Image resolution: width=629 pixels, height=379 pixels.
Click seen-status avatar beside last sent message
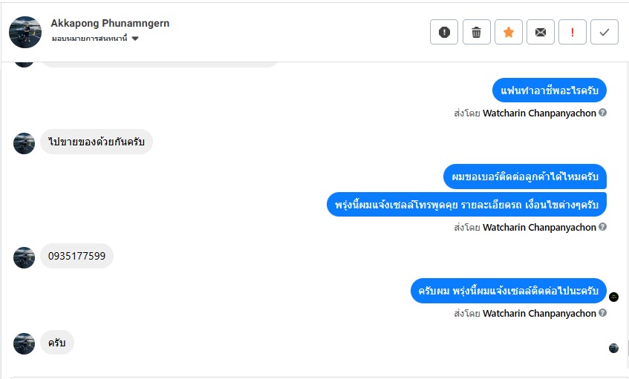613,297
